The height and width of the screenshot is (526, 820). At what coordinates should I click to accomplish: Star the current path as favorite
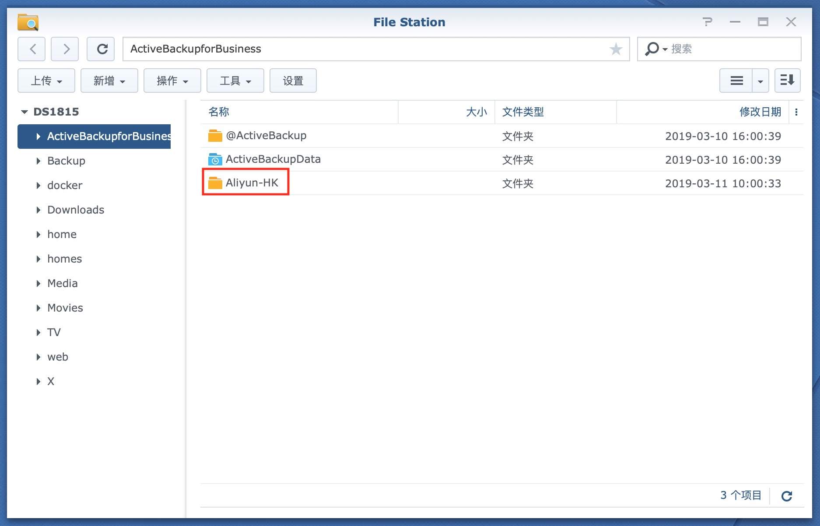[616, 49]
